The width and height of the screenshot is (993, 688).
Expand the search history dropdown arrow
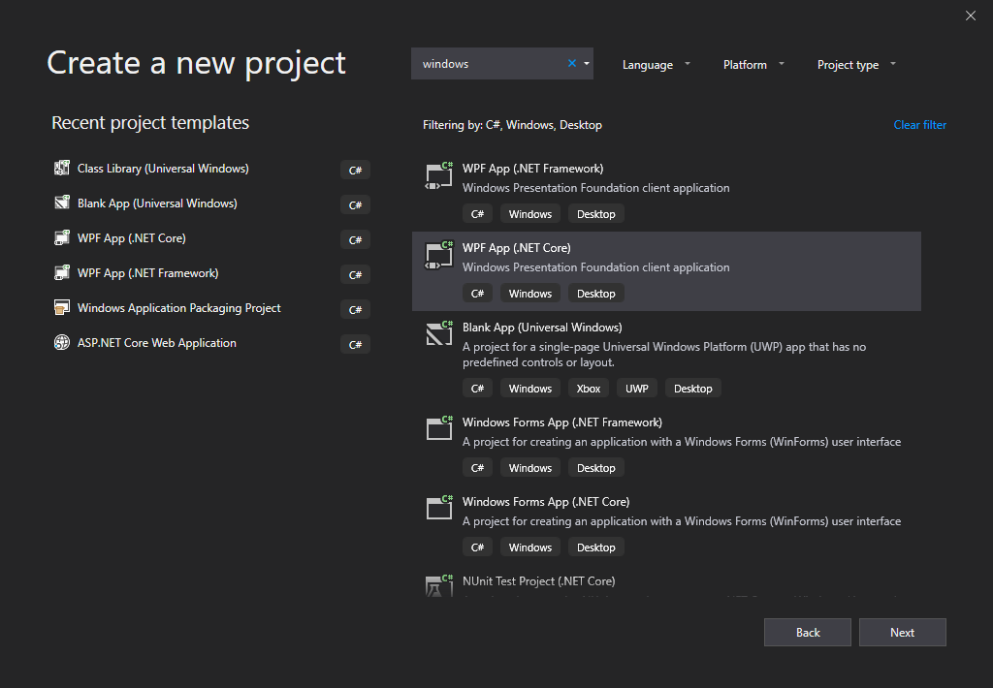(587, 64)
